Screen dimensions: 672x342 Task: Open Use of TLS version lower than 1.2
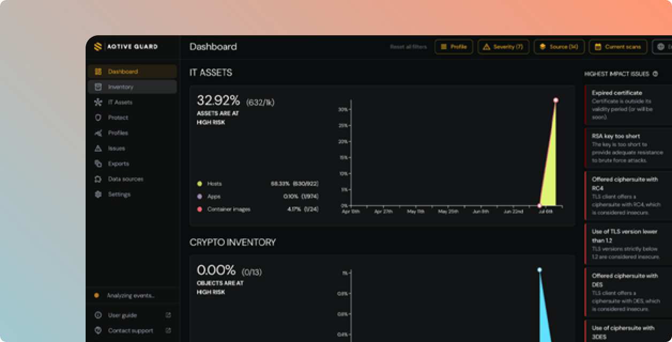(629, 244)
